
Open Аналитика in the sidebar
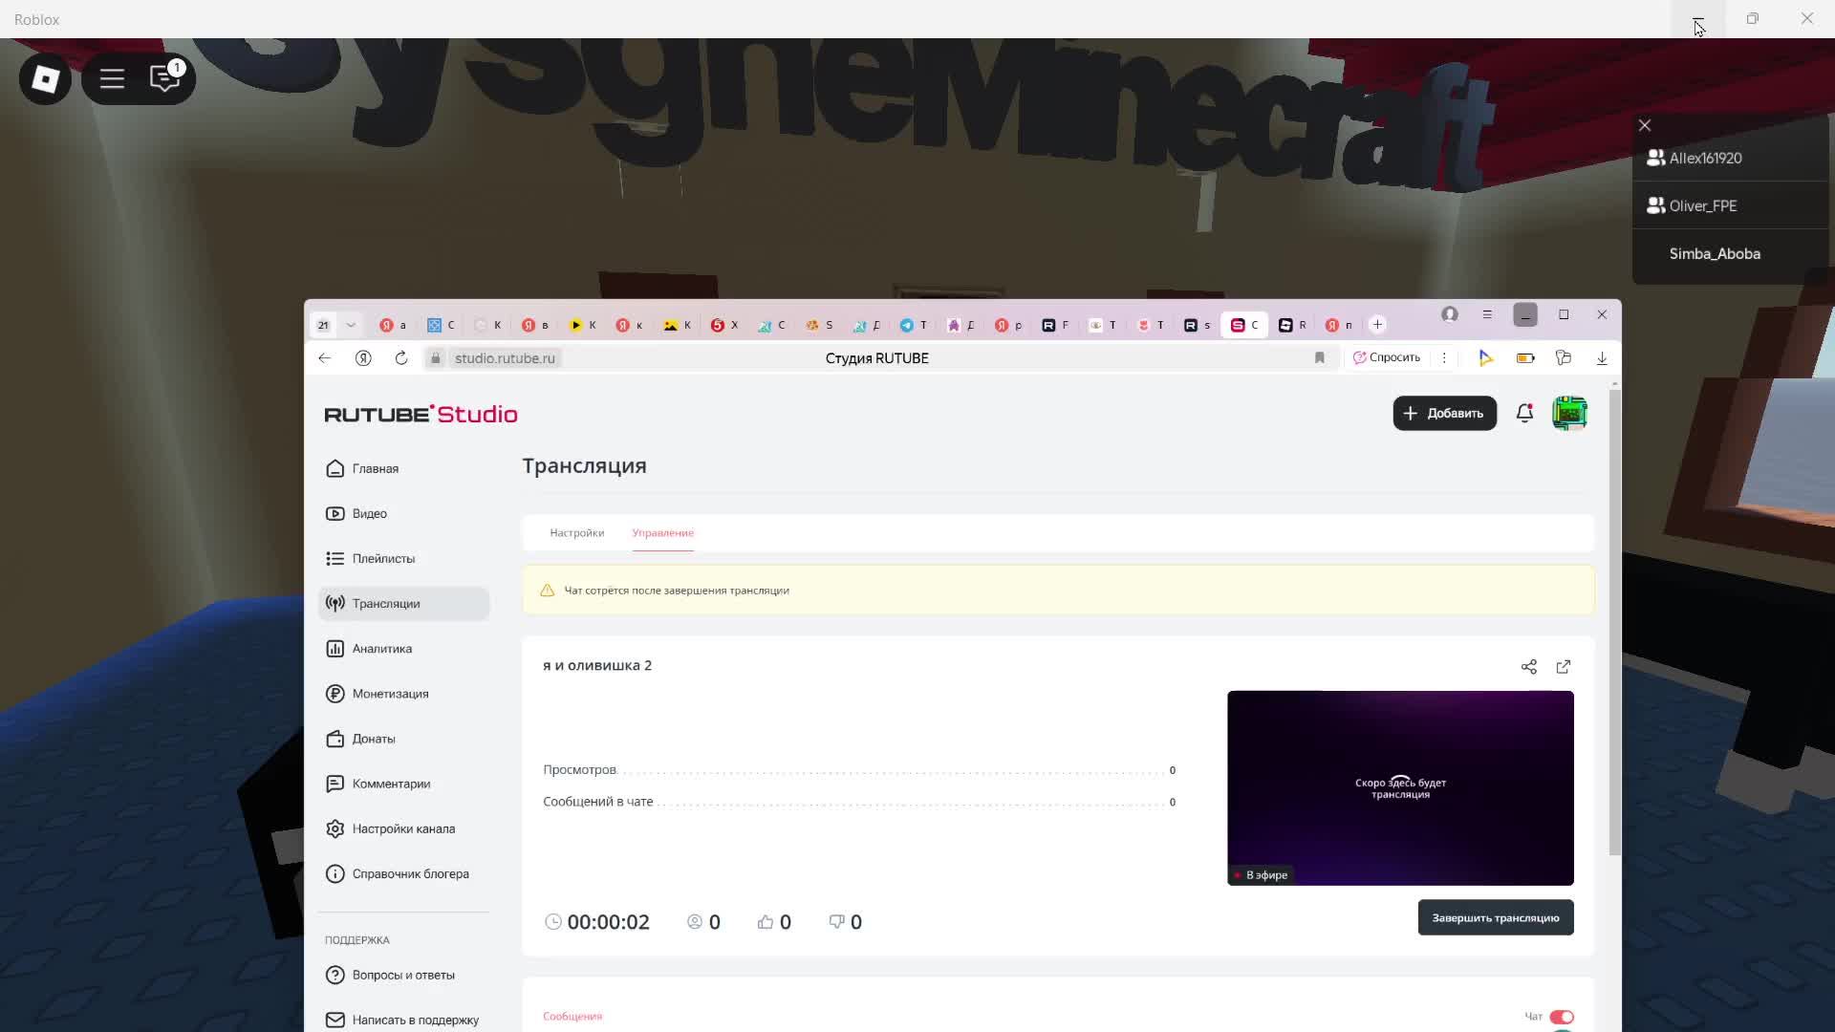pos(403,648)
